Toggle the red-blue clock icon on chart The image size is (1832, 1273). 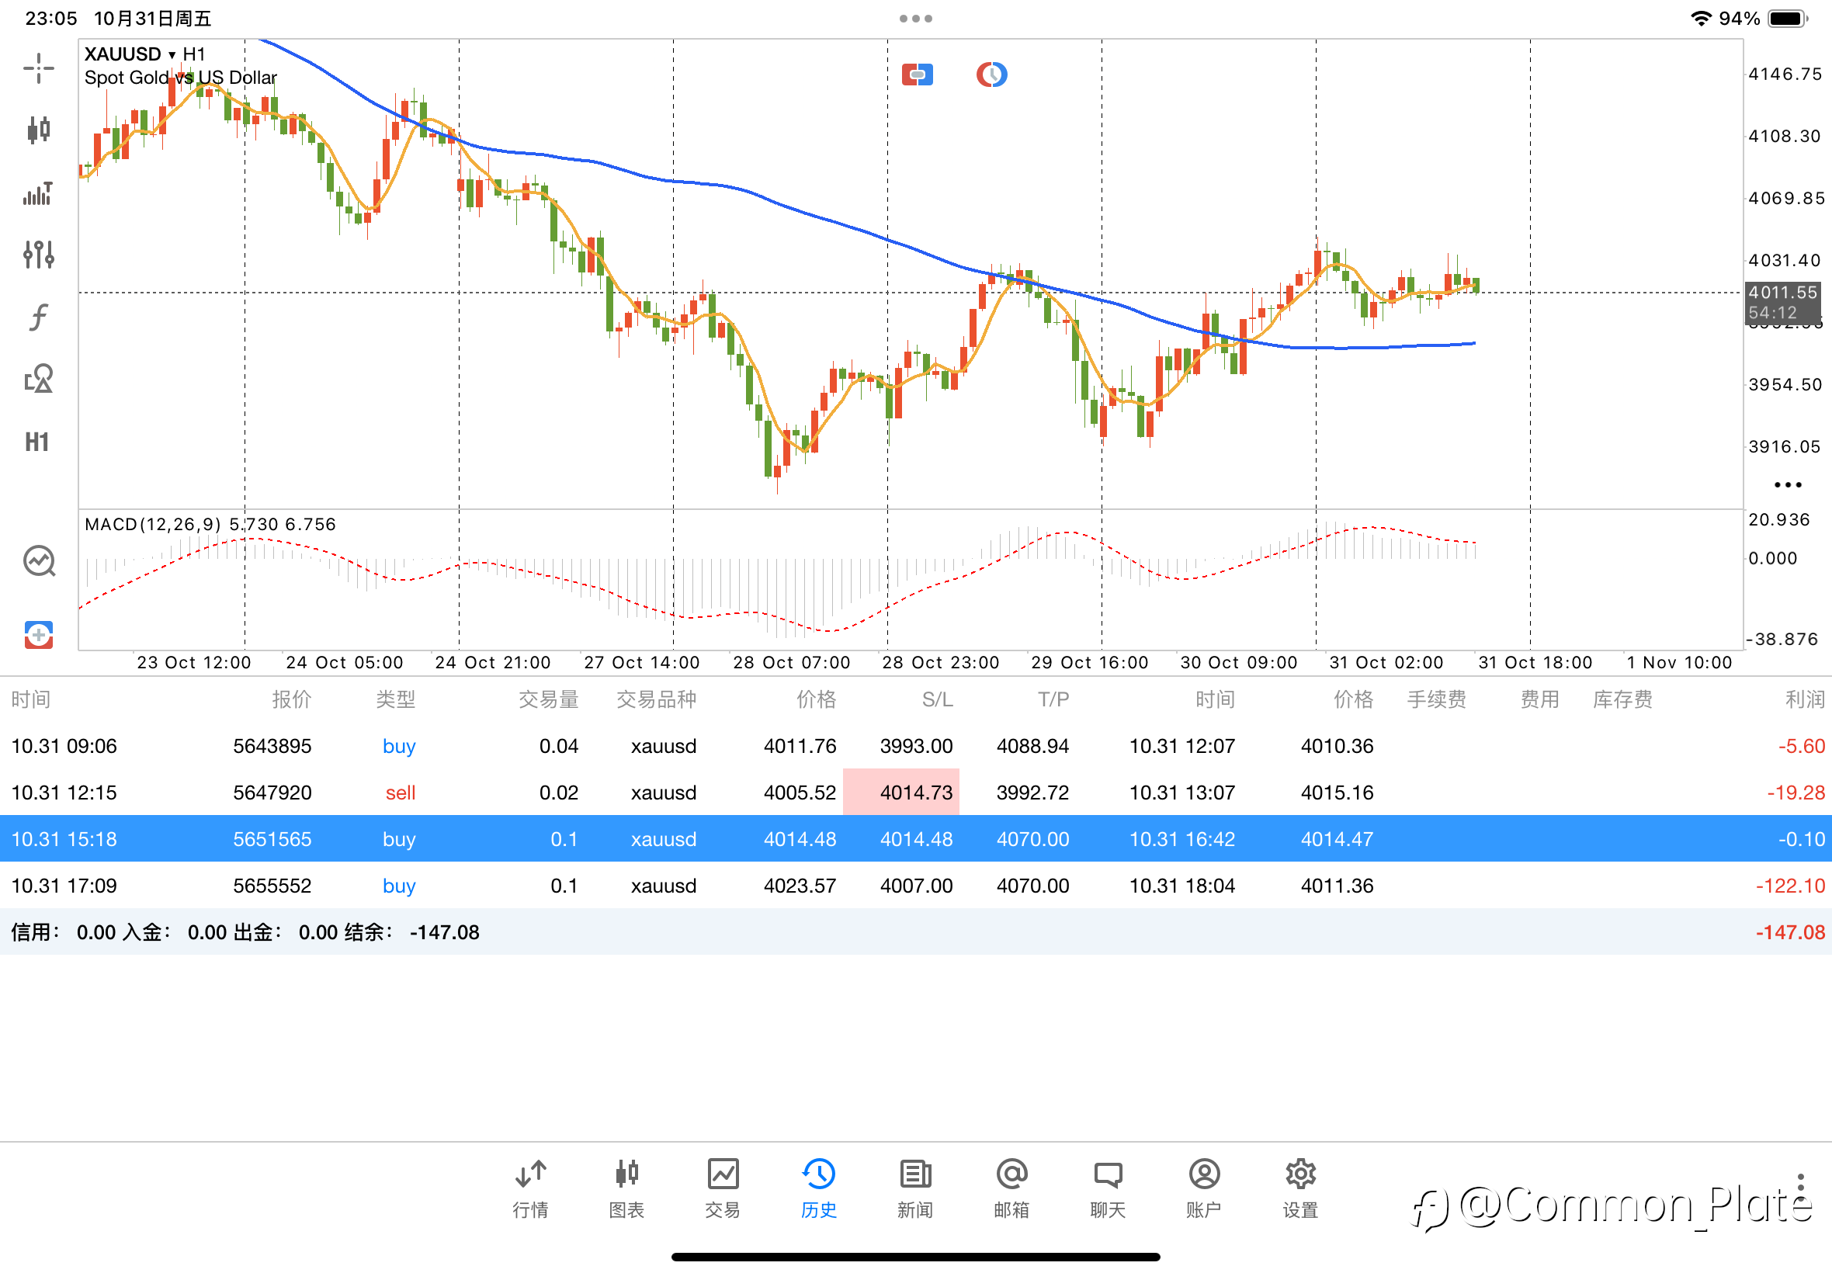click(x=991, y=75)
